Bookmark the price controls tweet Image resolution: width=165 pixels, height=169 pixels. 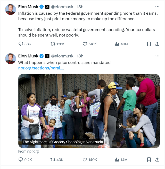pos(149,160)
